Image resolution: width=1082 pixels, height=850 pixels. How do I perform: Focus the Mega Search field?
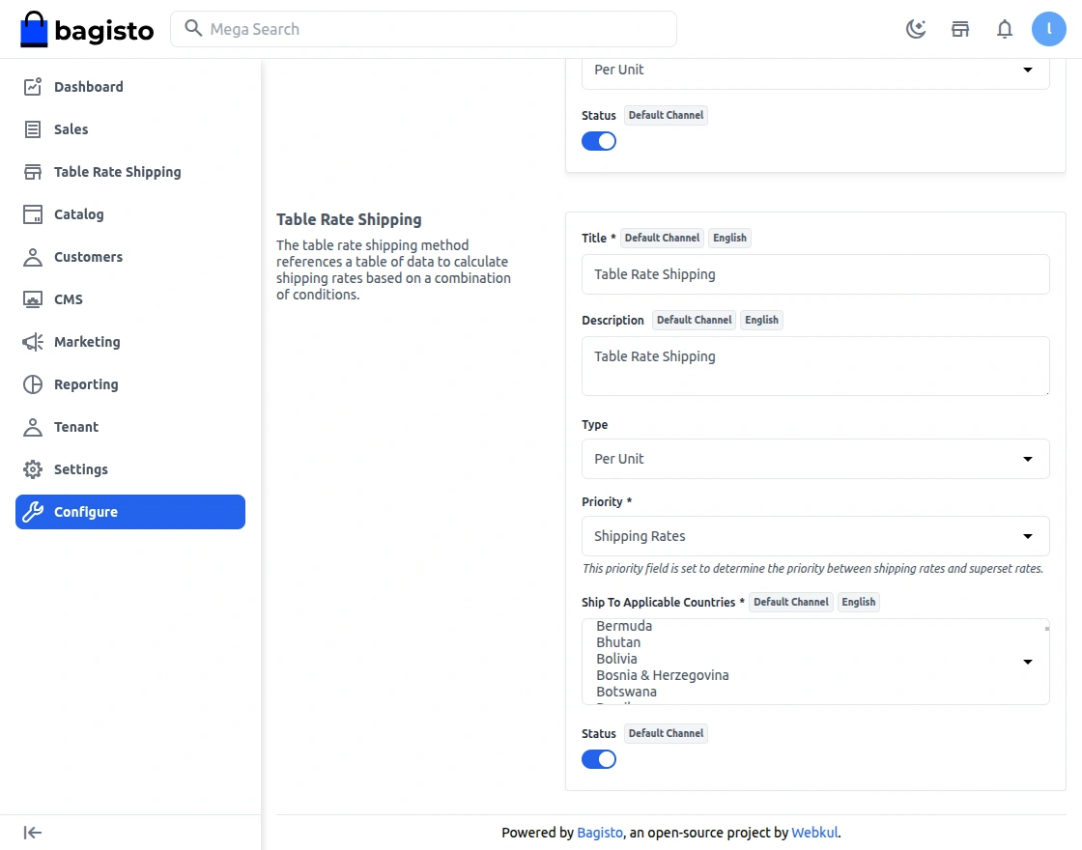click(x=423, y=29)
